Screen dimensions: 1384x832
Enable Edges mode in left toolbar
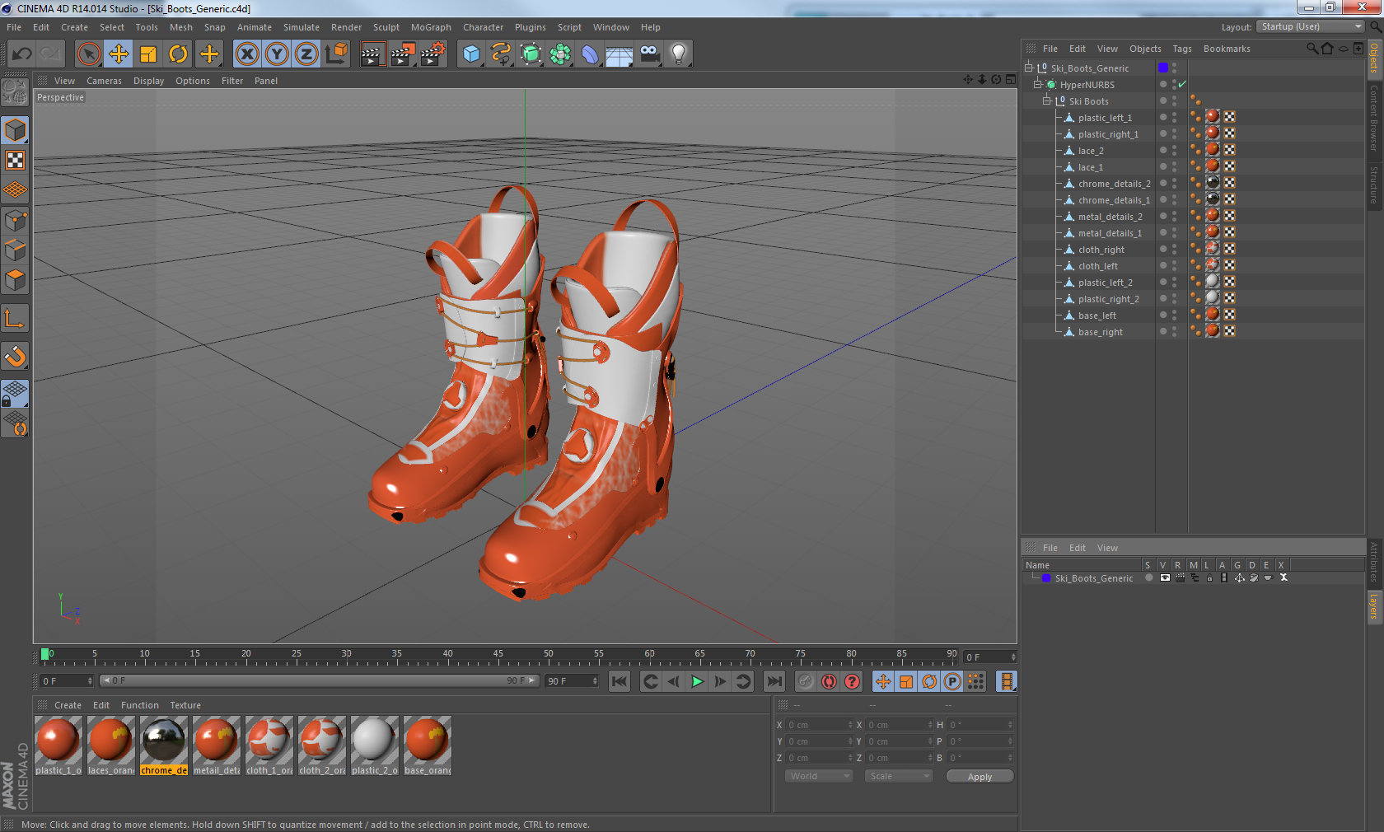click(15, 250)
